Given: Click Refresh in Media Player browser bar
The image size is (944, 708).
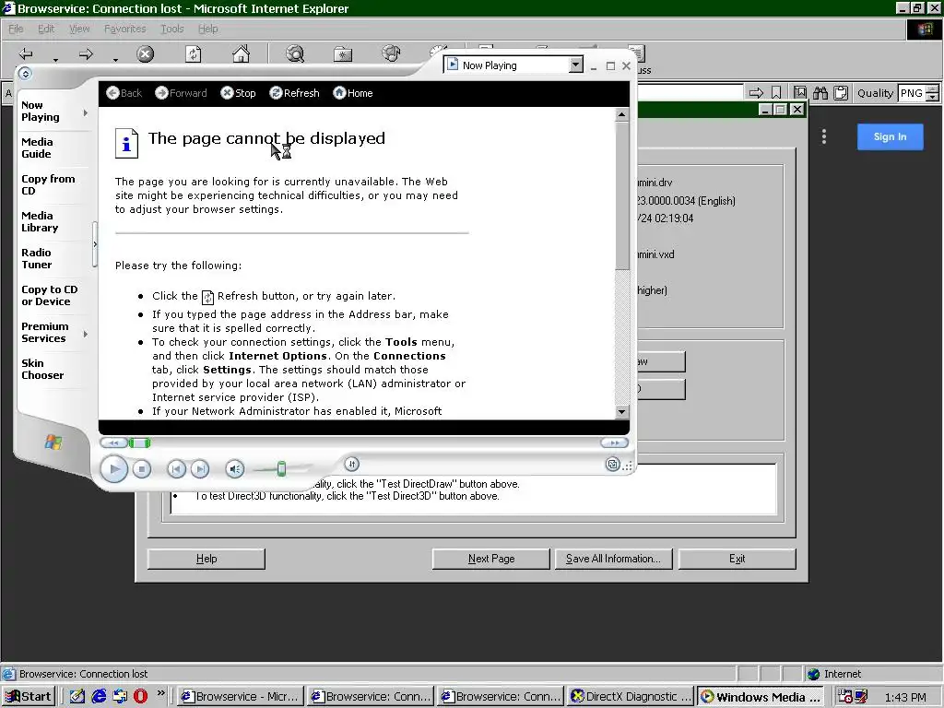Looking at the screenshot, I should tap(294, 93).
